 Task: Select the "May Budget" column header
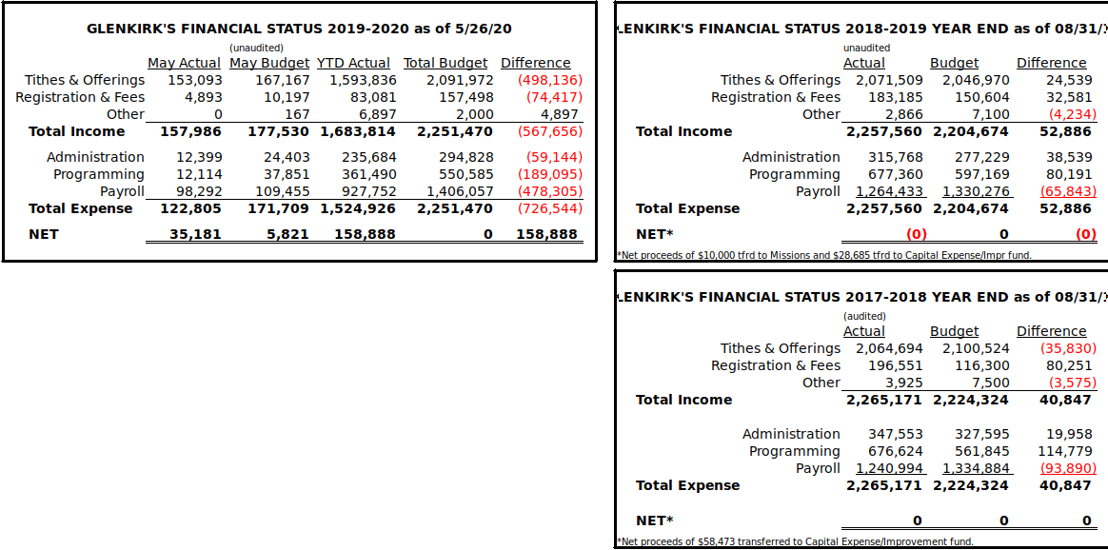click(269, 63)
